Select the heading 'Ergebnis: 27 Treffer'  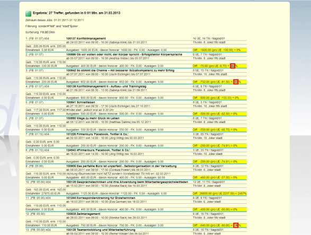coord(76,13)
